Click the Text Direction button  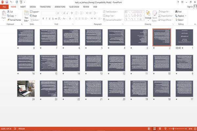pyautogui.click(x=110, y=11)
